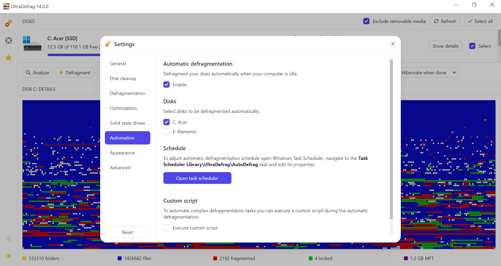Switch to Defragmentation settings tab

(128, 93)
